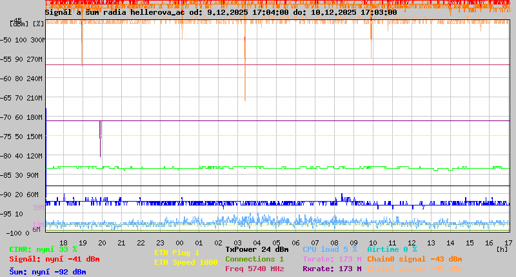Click the pink Txrate 173 M legend
Viewport: 516px width, 277px height.
pos(332,259)
